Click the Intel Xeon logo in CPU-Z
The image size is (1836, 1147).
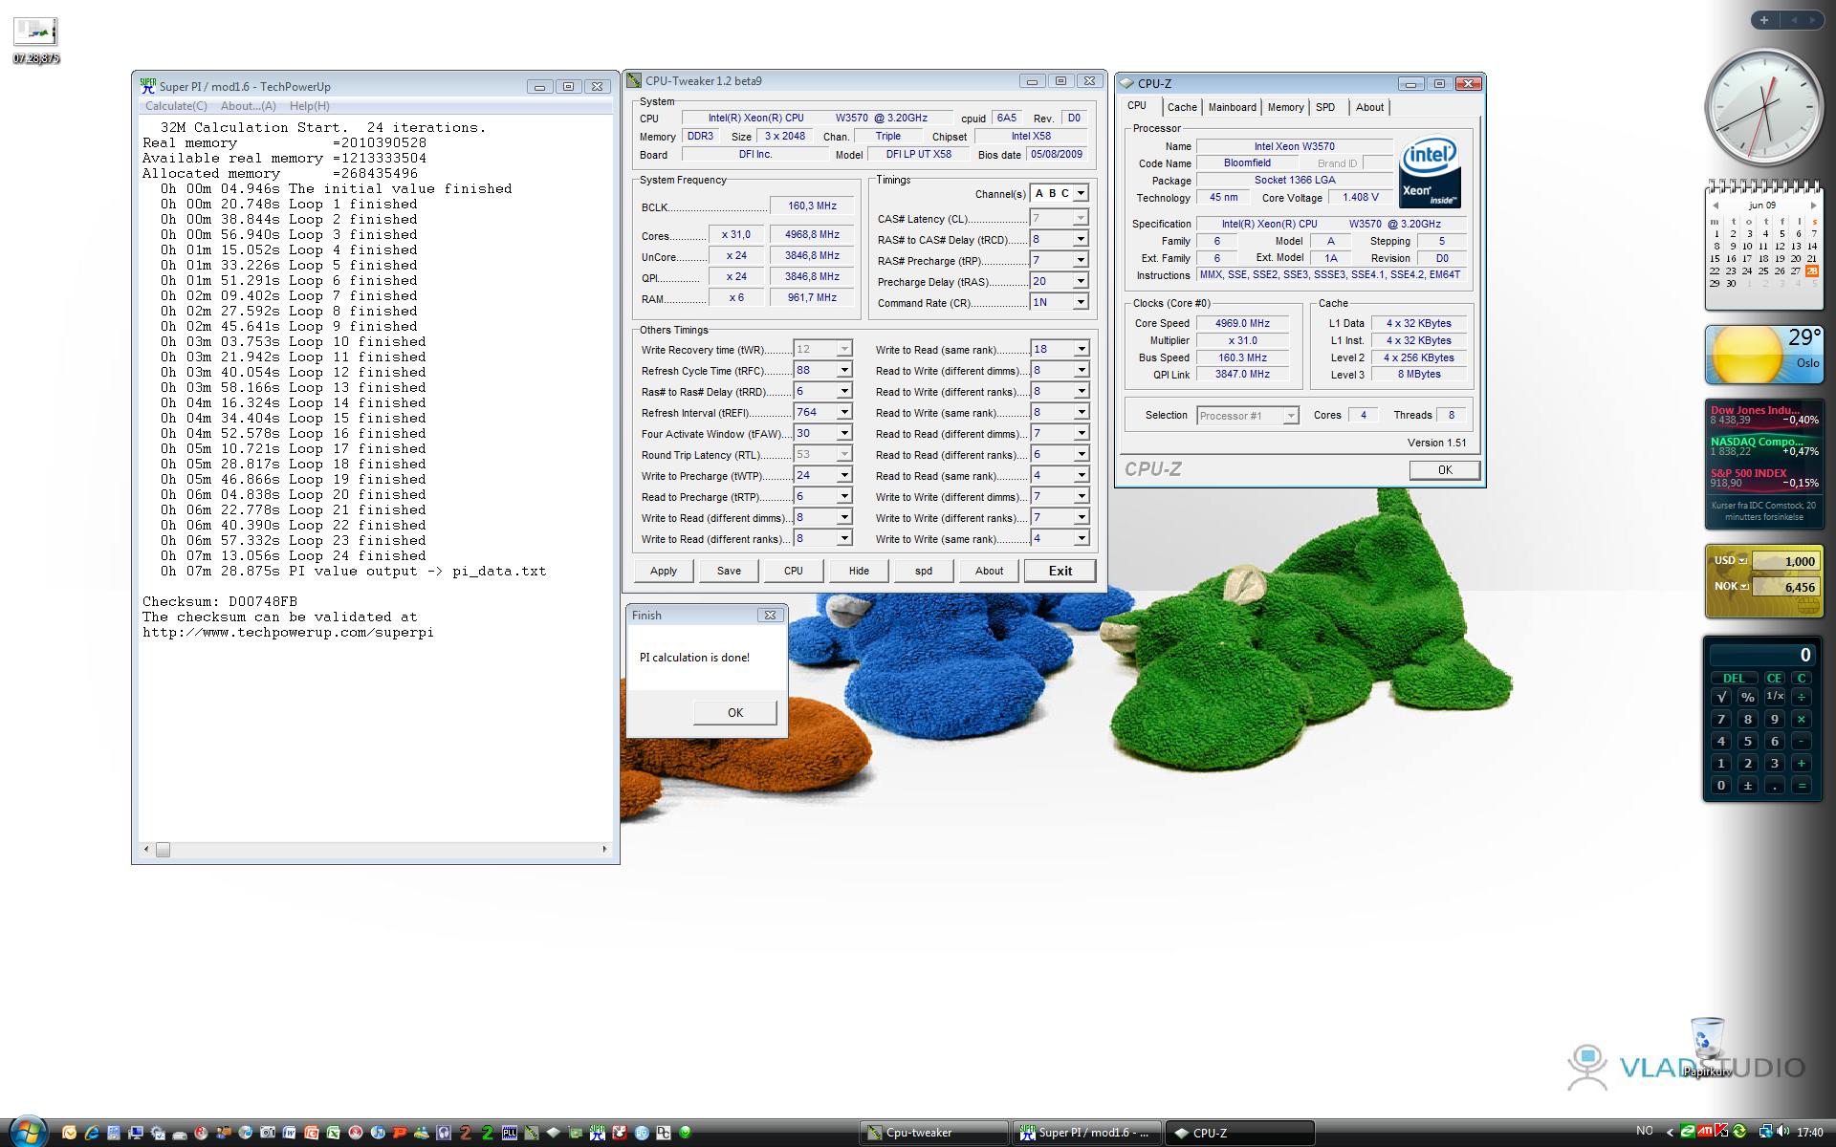click(1430, 172)
